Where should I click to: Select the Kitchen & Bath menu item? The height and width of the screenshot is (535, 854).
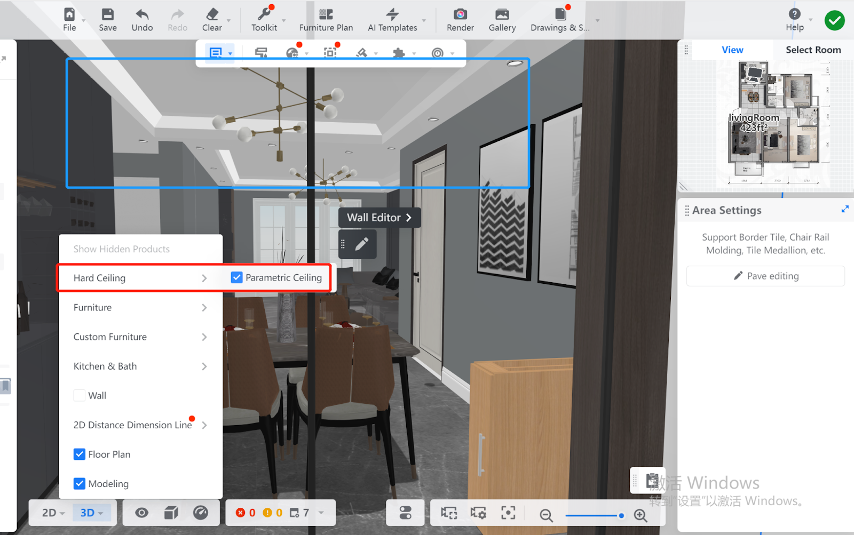tap(140, 366)
